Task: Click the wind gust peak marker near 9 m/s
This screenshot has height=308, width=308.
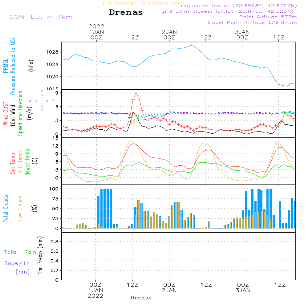Action: click(136, 93)
